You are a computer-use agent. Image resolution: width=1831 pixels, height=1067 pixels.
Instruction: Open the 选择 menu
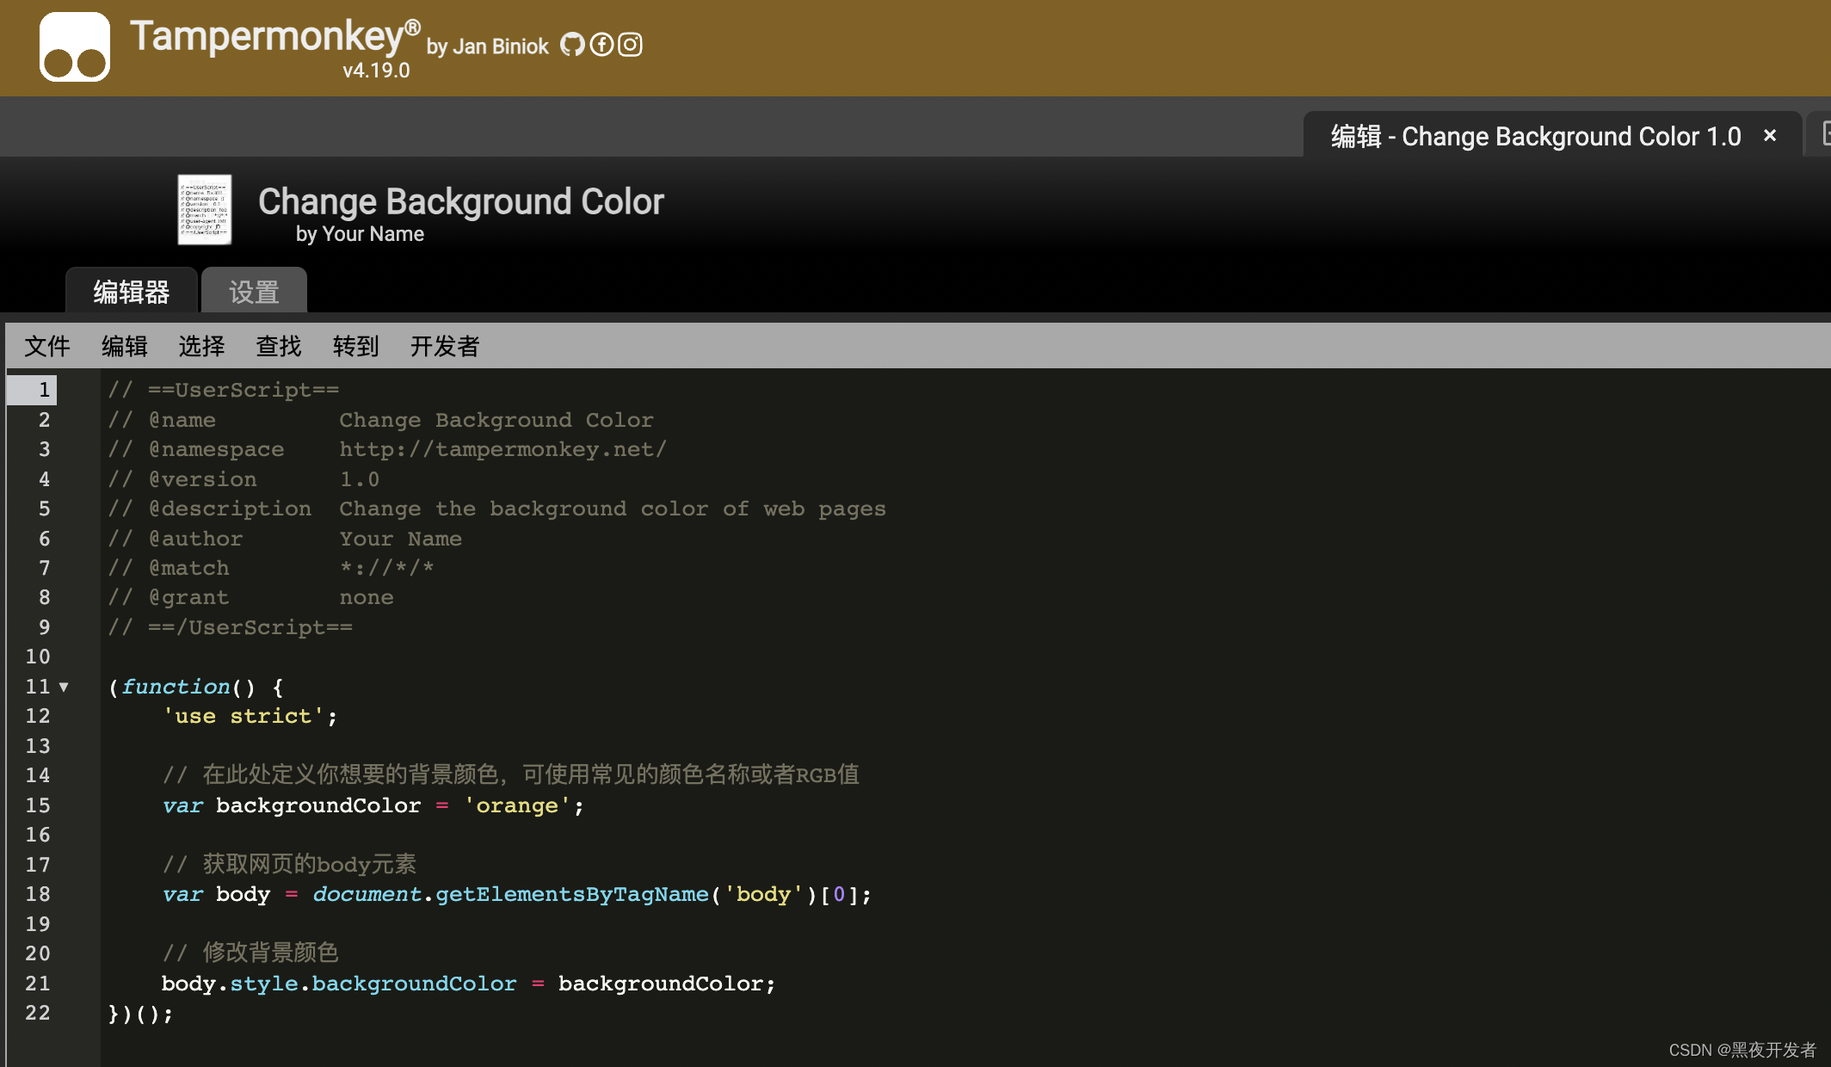[201, 346]
